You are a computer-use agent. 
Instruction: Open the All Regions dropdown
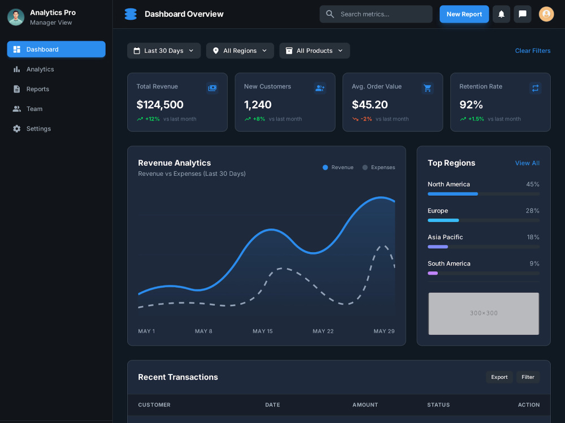pos(240,51)
